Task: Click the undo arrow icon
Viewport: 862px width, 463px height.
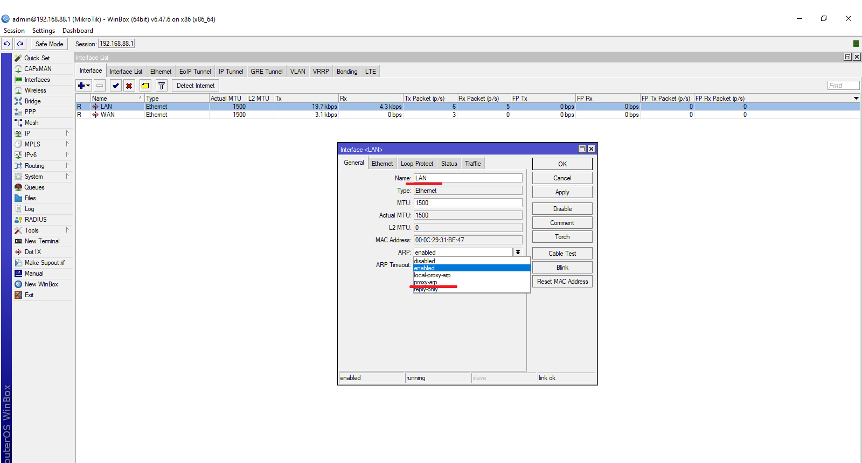Action: (x=6, y=44)
